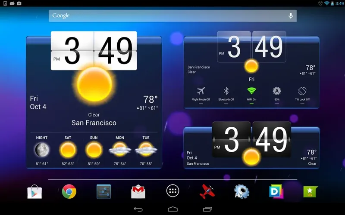Open the Google Play Store app
345x215 pixels.
pyautogui.click(x=34, y=192)
